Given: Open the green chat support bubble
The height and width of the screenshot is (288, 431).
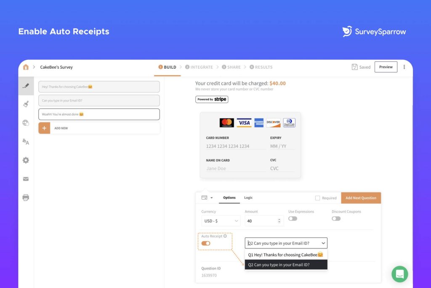Looking at the screenshot, I should [399, 274].
